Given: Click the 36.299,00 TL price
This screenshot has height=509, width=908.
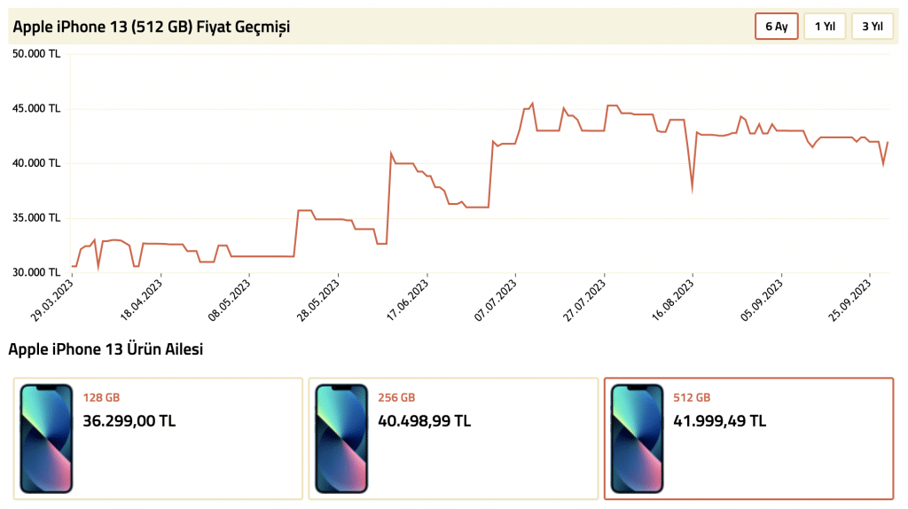Looking at the screenshot, I should (x=129, y=421).
